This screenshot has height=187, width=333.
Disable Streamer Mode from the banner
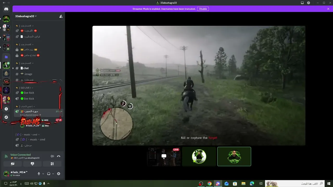pyautogui.click(x=203, y=9)
